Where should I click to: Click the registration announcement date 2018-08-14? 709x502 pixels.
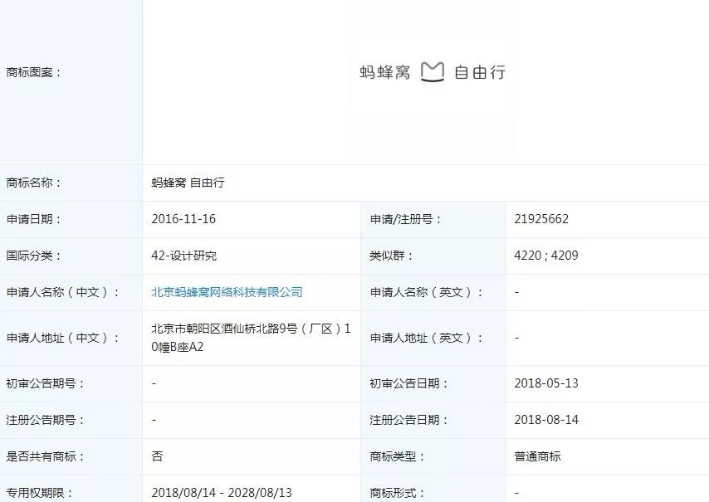pos(541,420)
